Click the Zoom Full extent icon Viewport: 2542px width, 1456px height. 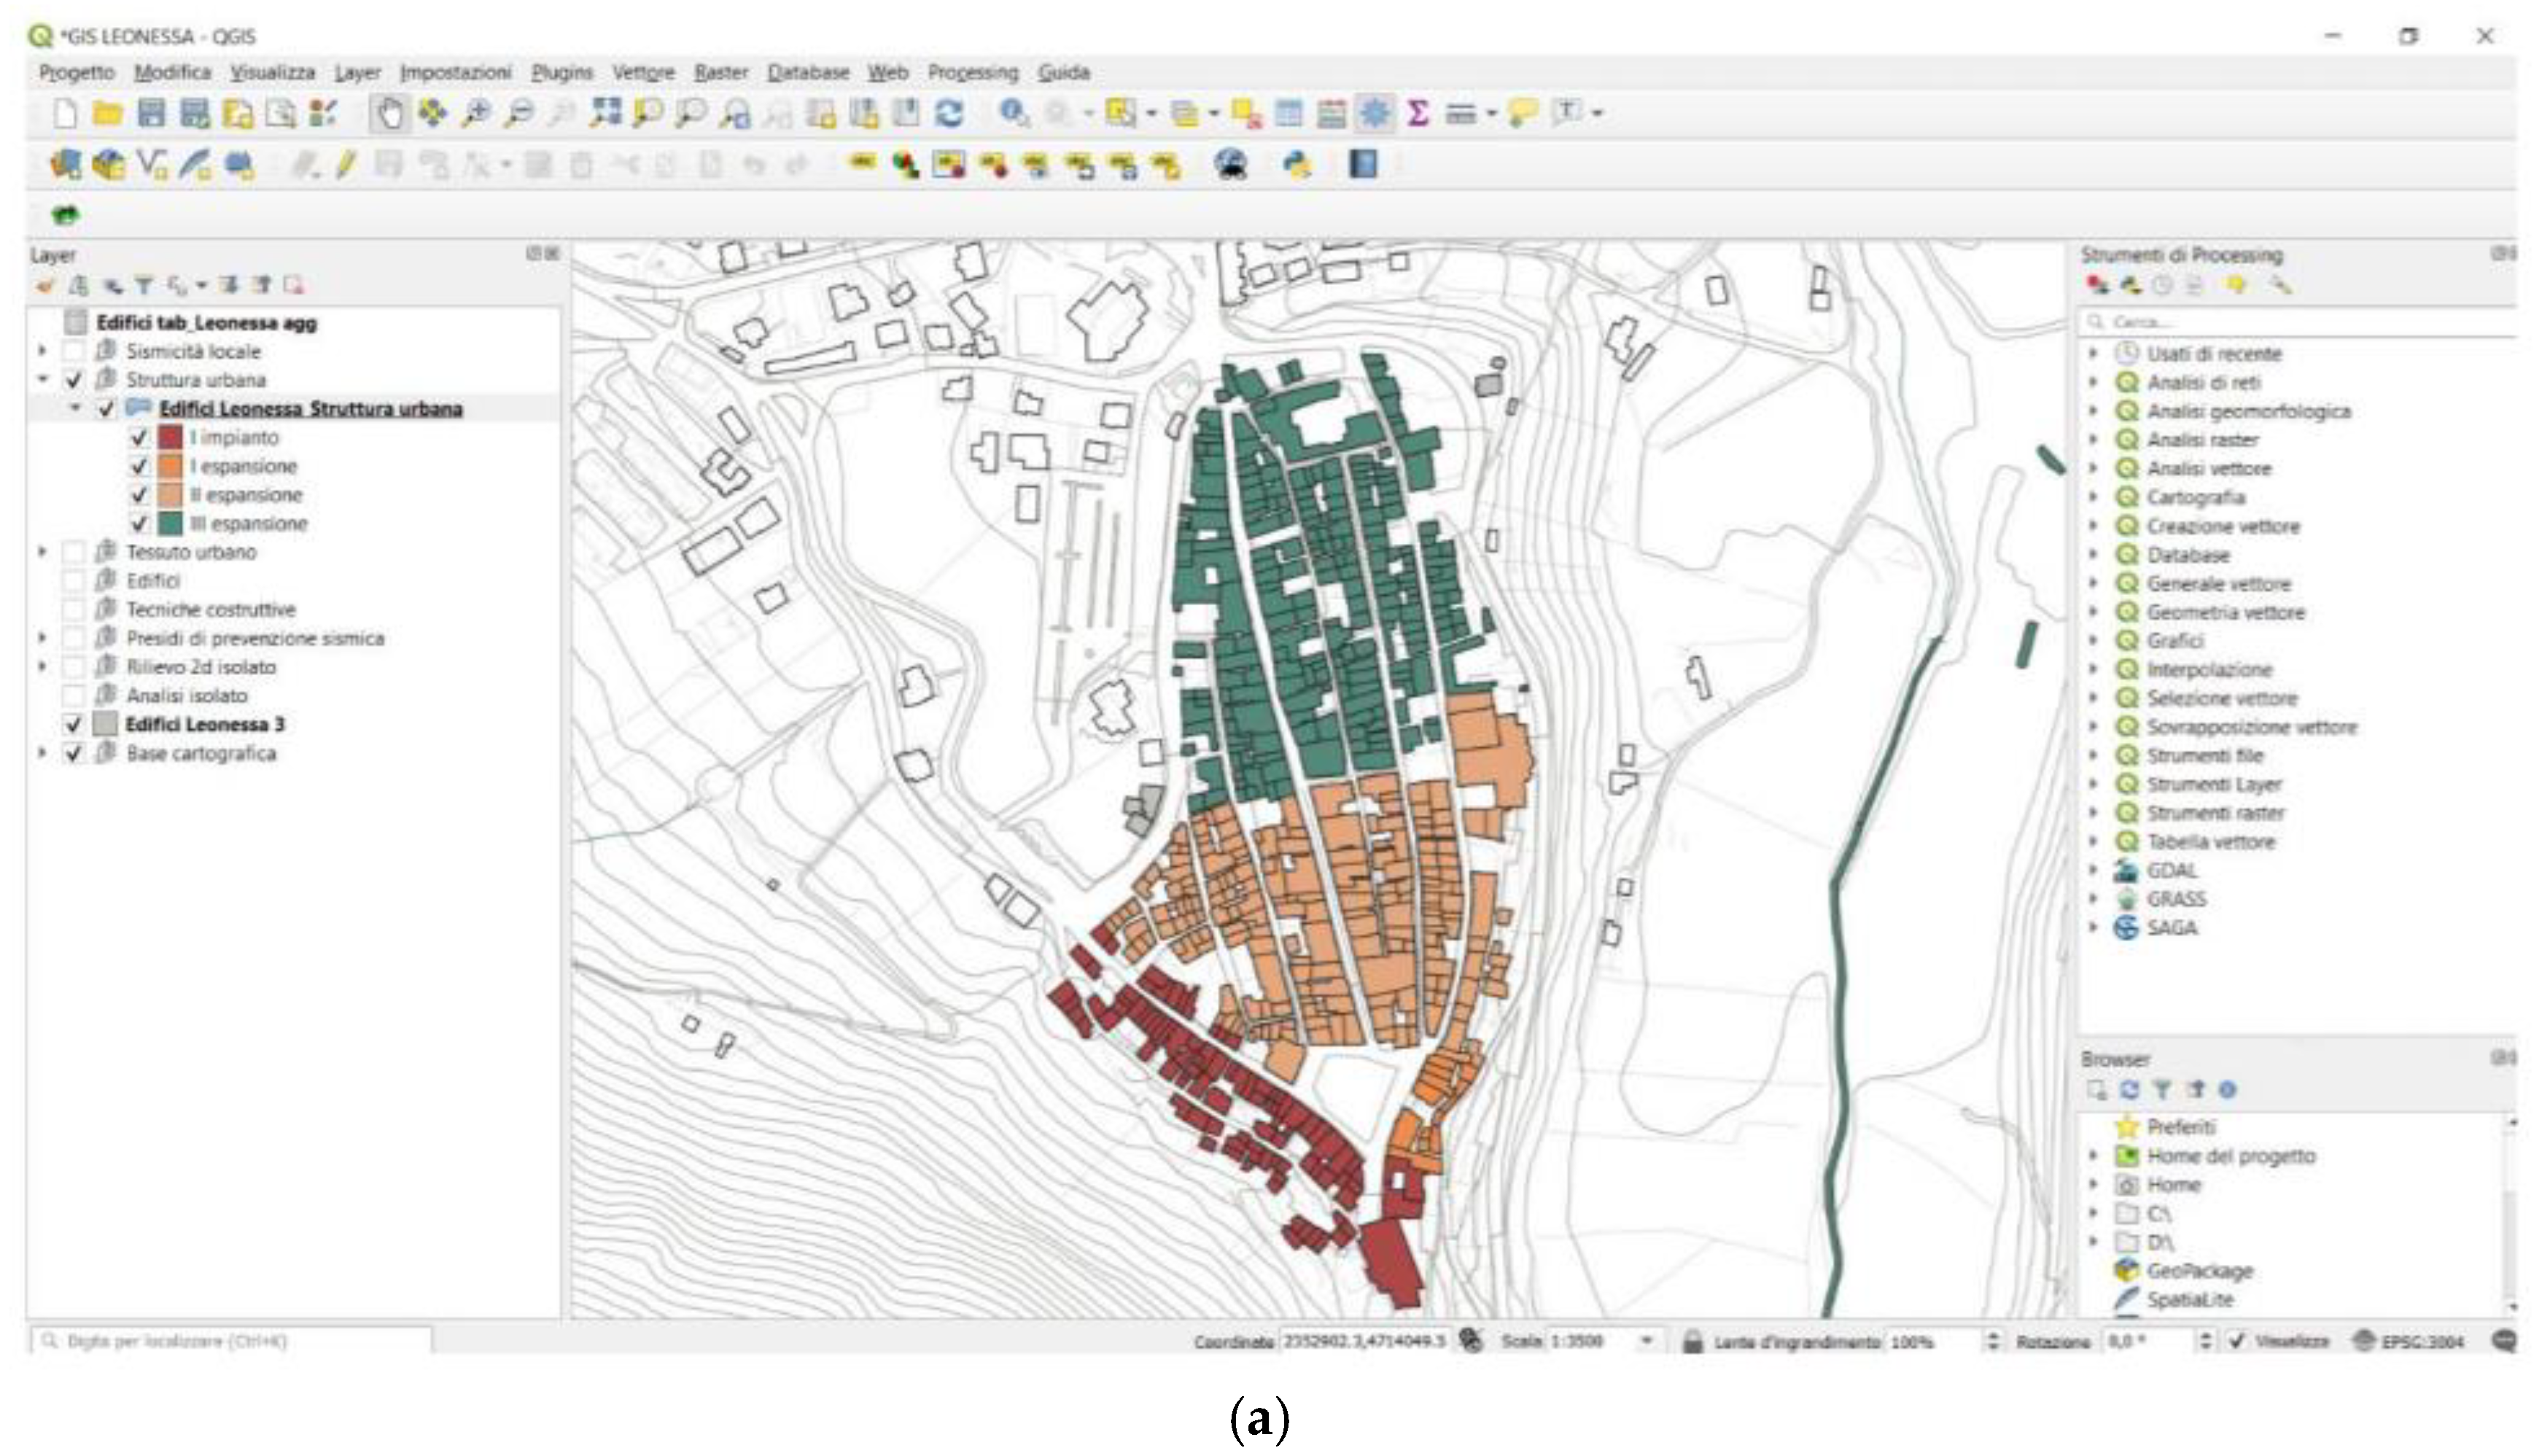(604, 114)
